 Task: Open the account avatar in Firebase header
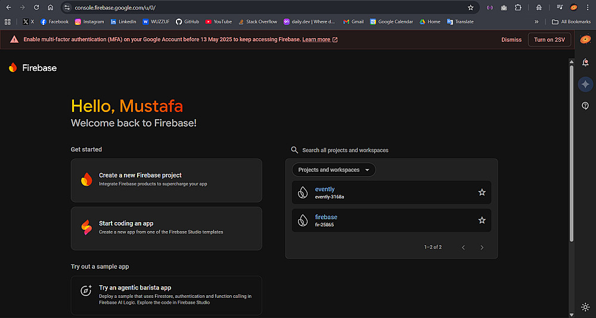click(x=585, y=39)
